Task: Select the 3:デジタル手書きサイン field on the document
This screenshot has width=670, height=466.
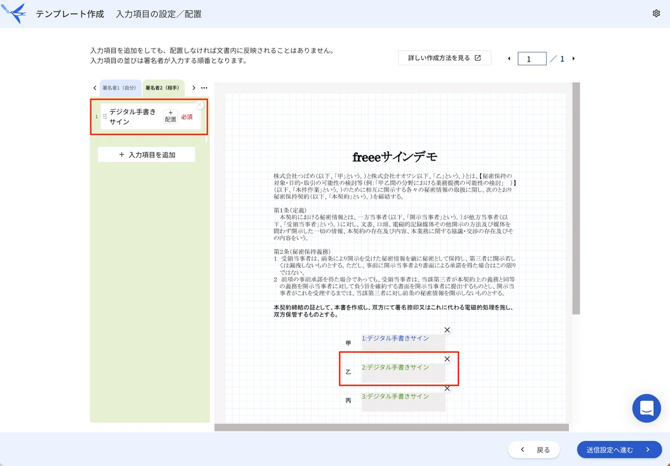Action: (x=403, y=401)
